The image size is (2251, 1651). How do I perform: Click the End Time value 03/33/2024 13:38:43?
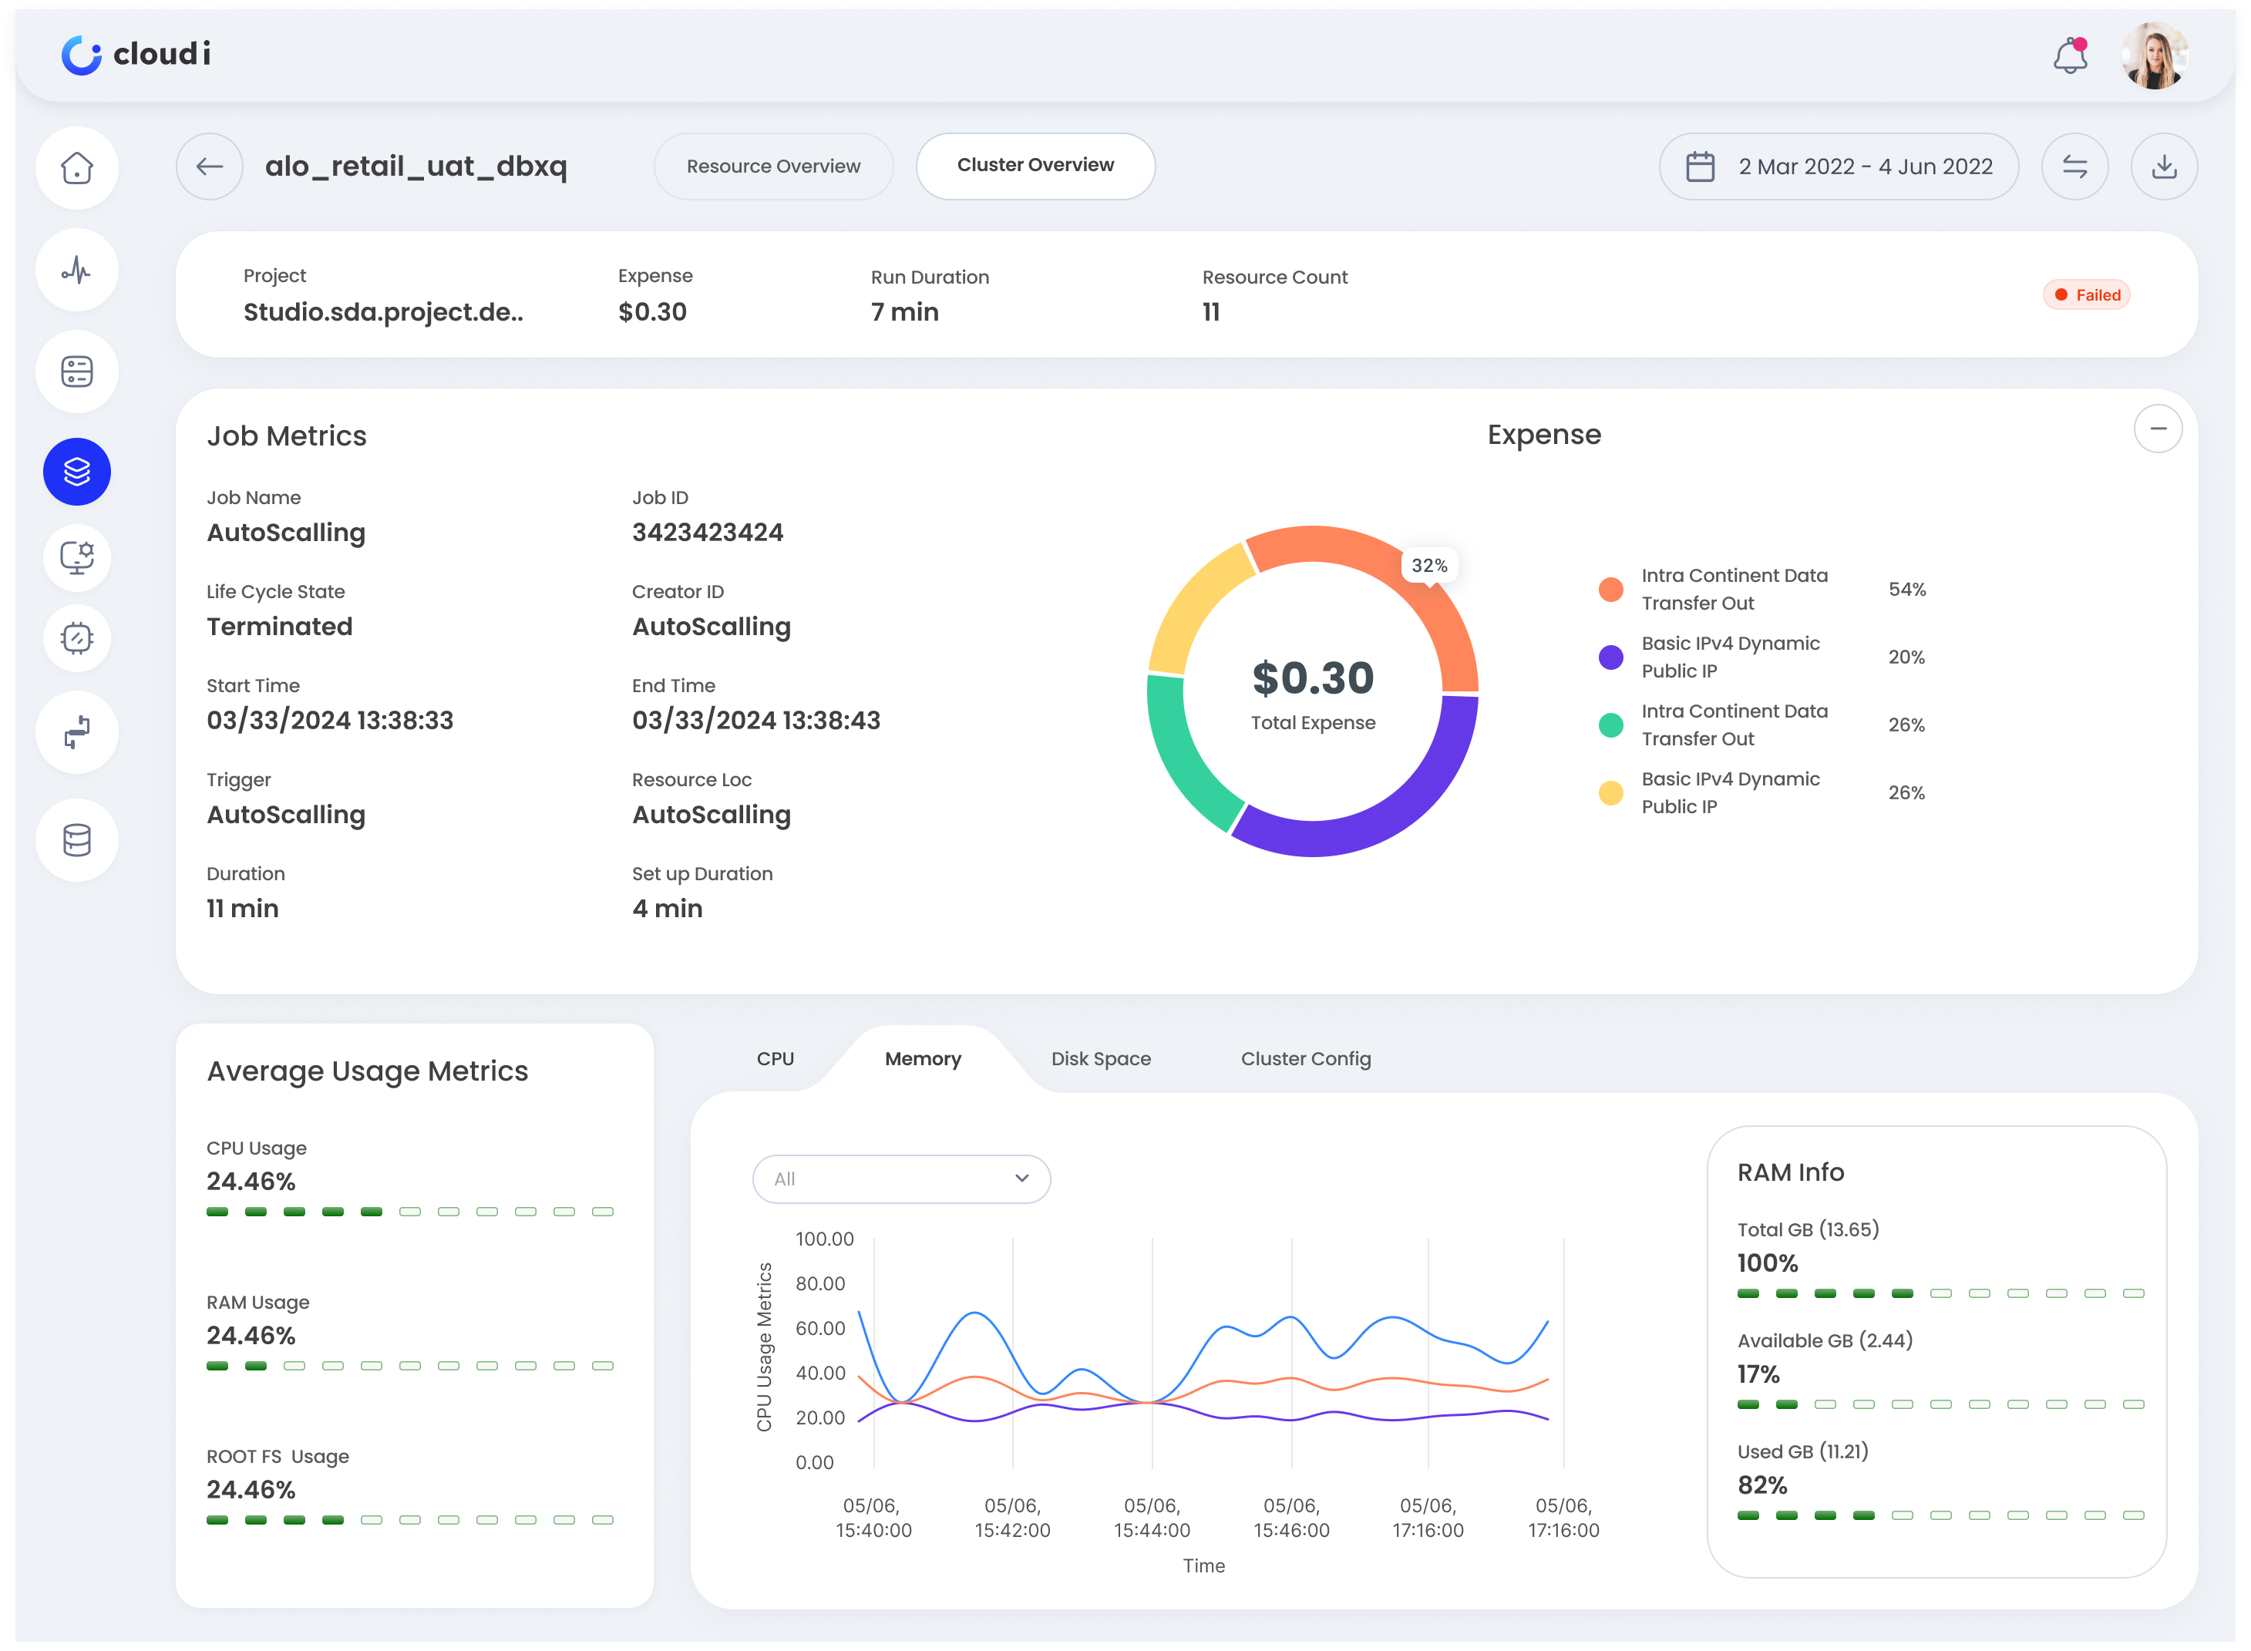757,721
